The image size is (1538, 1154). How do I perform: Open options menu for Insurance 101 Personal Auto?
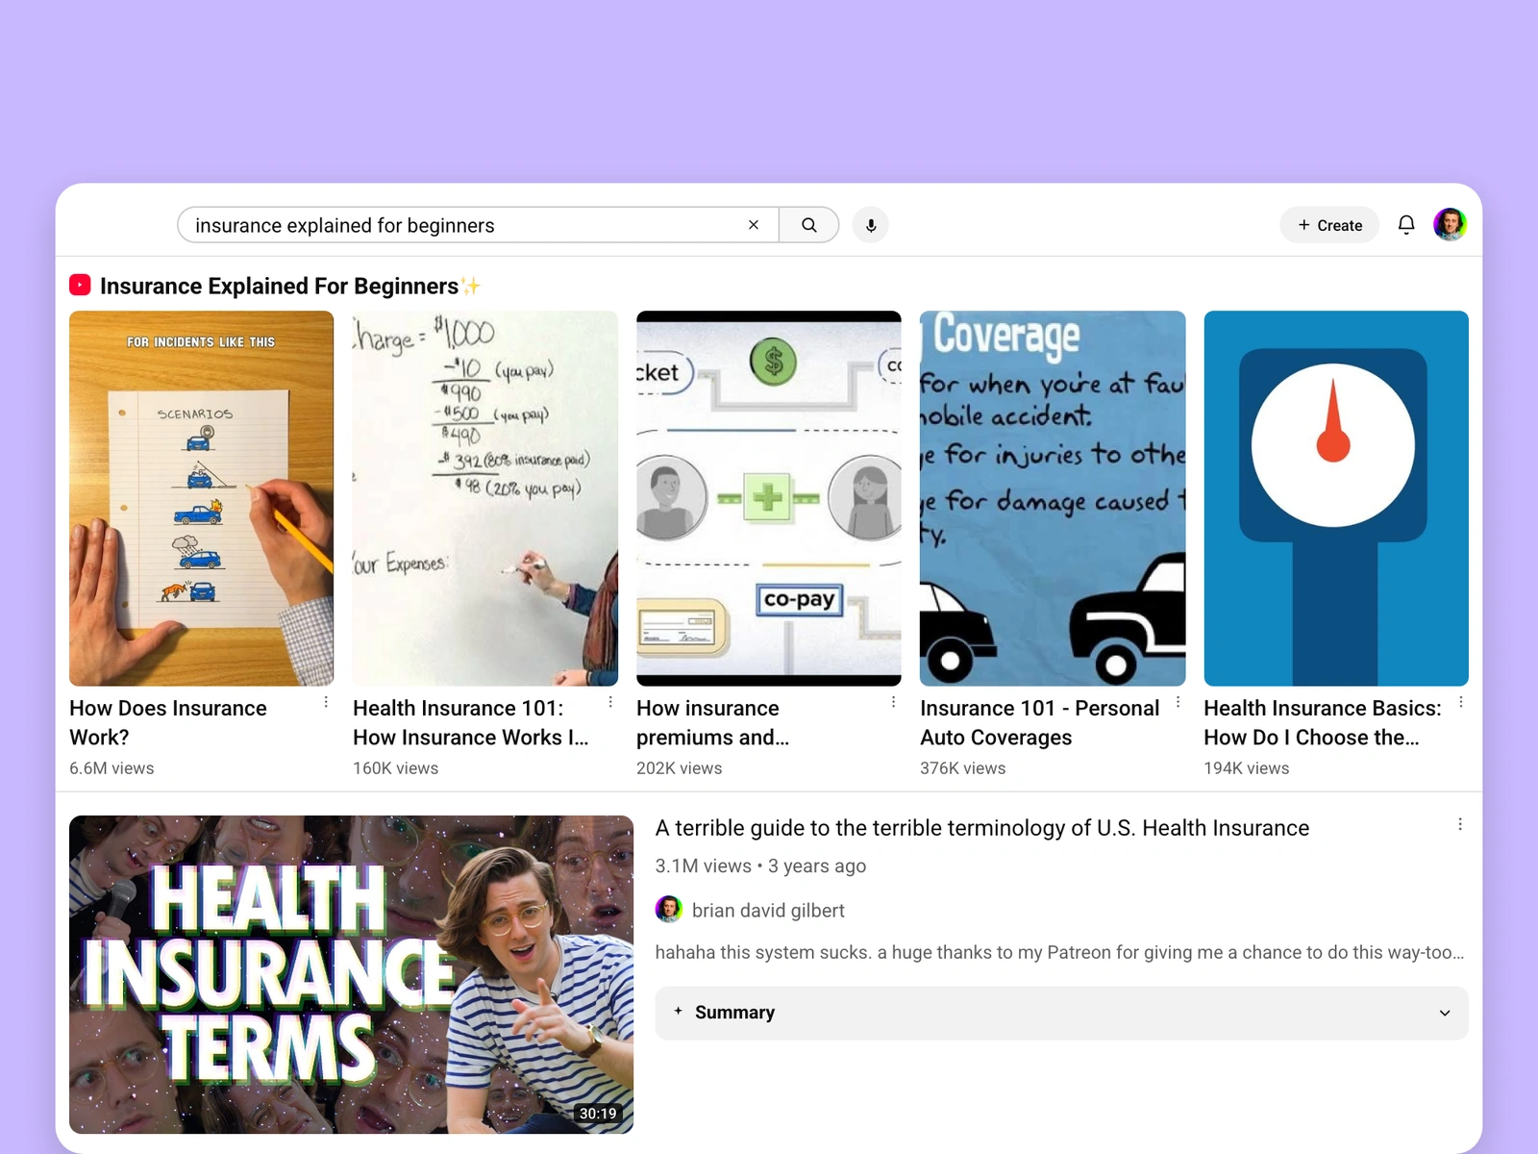[1178, 702]
